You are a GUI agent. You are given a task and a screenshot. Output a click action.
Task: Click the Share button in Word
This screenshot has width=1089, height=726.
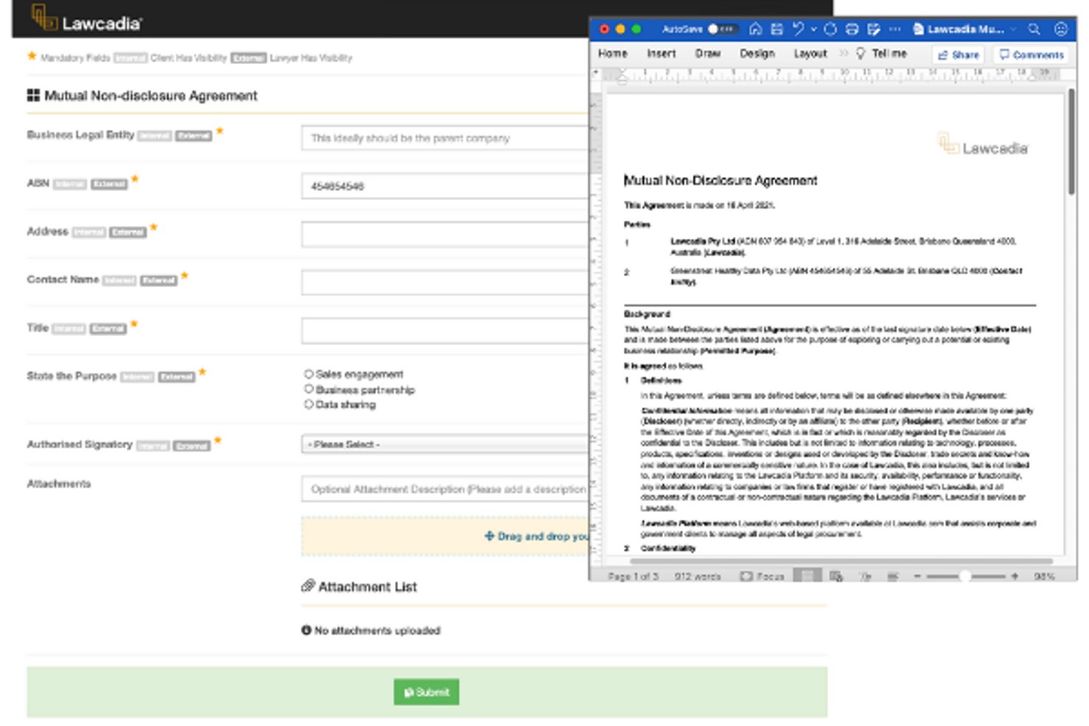[x=958, y=54]
